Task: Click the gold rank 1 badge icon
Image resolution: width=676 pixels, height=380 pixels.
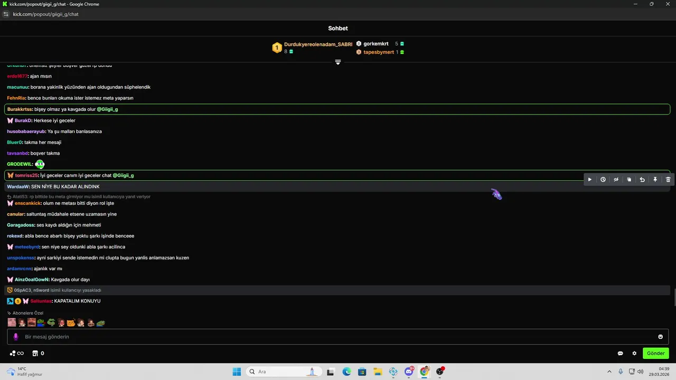Action: coord(277,48)
